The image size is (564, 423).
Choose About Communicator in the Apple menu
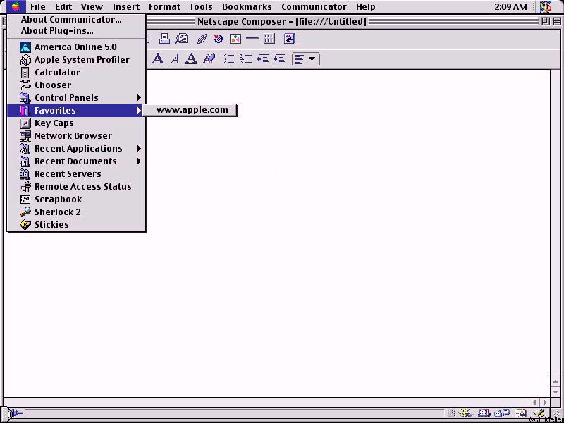click(71, 20)
